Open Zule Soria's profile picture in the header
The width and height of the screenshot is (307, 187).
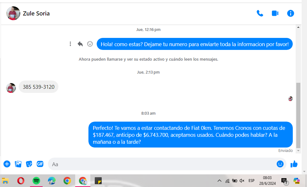pyautogui.click(x=13, y=13)
